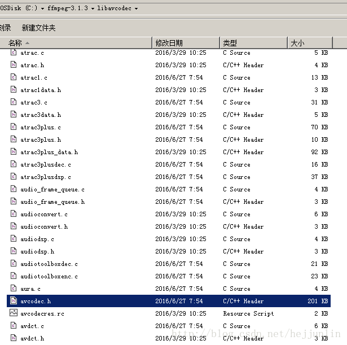Select the atrac3plus_data.h file name

49,152
